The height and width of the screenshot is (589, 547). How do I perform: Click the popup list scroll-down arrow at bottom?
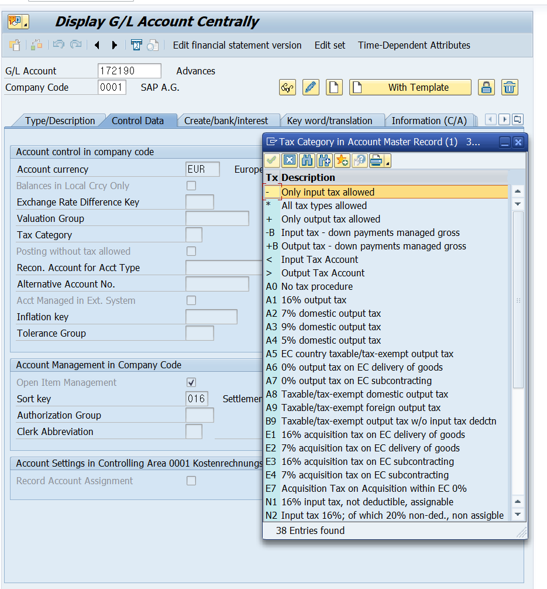pos(518,515)
